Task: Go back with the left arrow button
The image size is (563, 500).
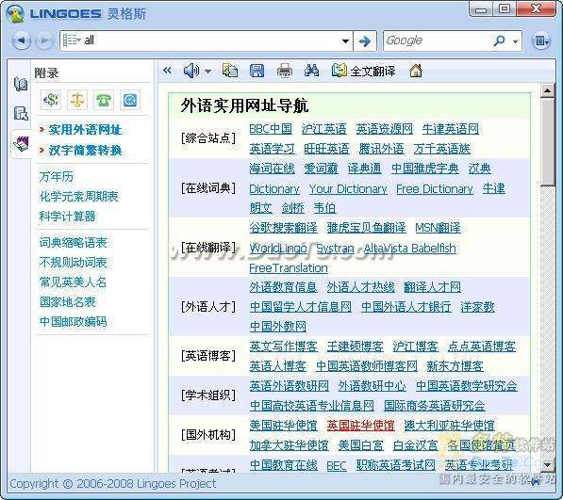Action: 21,40
